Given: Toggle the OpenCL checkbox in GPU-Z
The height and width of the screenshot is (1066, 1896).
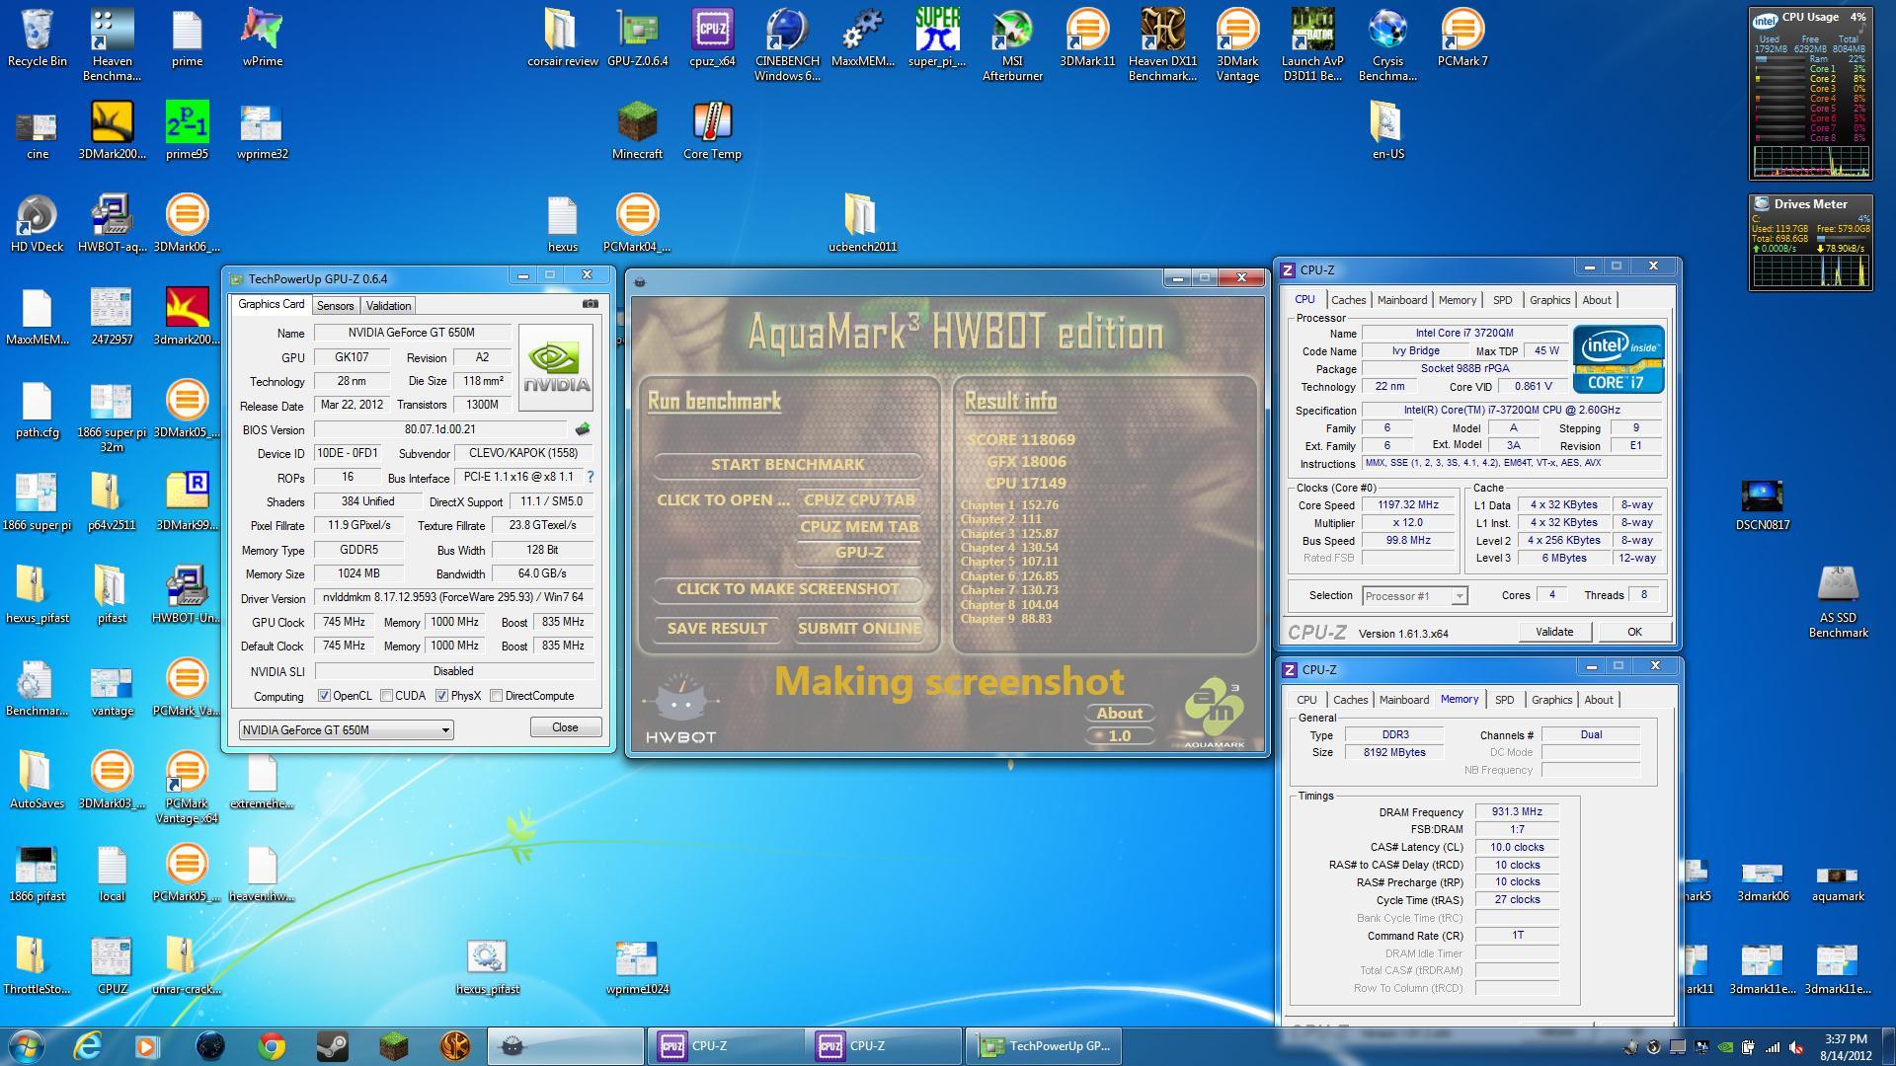Looking at the screenshot, I should 324,696.
